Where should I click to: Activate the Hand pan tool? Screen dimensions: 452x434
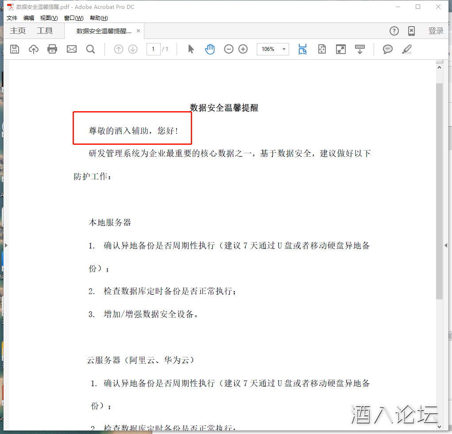tap(210, 49)
